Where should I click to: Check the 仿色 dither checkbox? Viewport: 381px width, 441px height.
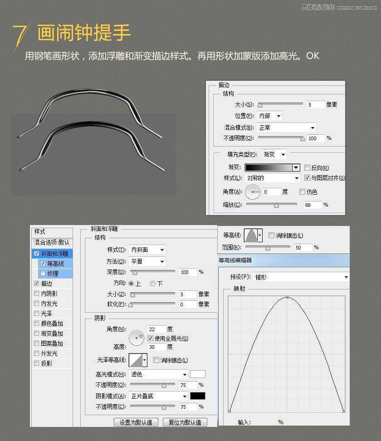[302, 191]
